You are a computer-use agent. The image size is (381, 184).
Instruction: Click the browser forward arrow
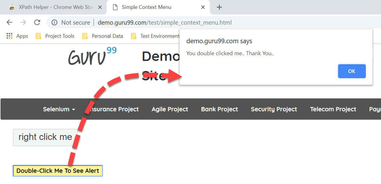(23, 22)
